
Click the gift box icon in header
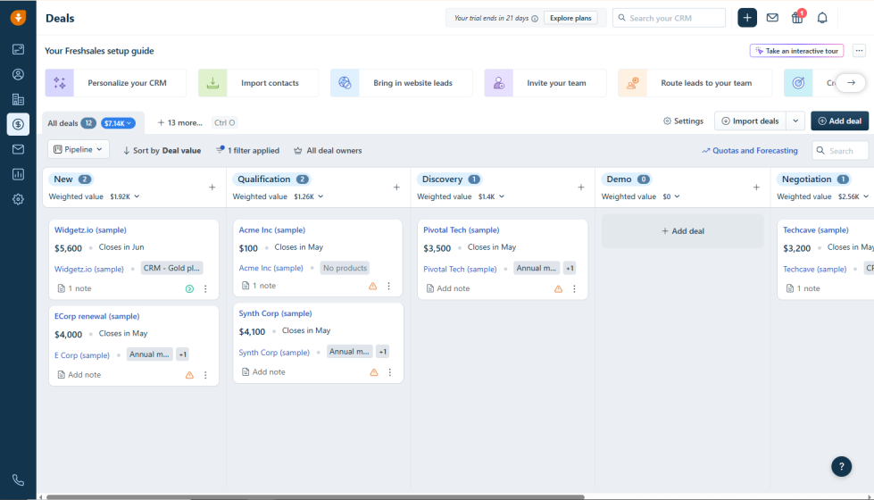[x=797, y=18]
